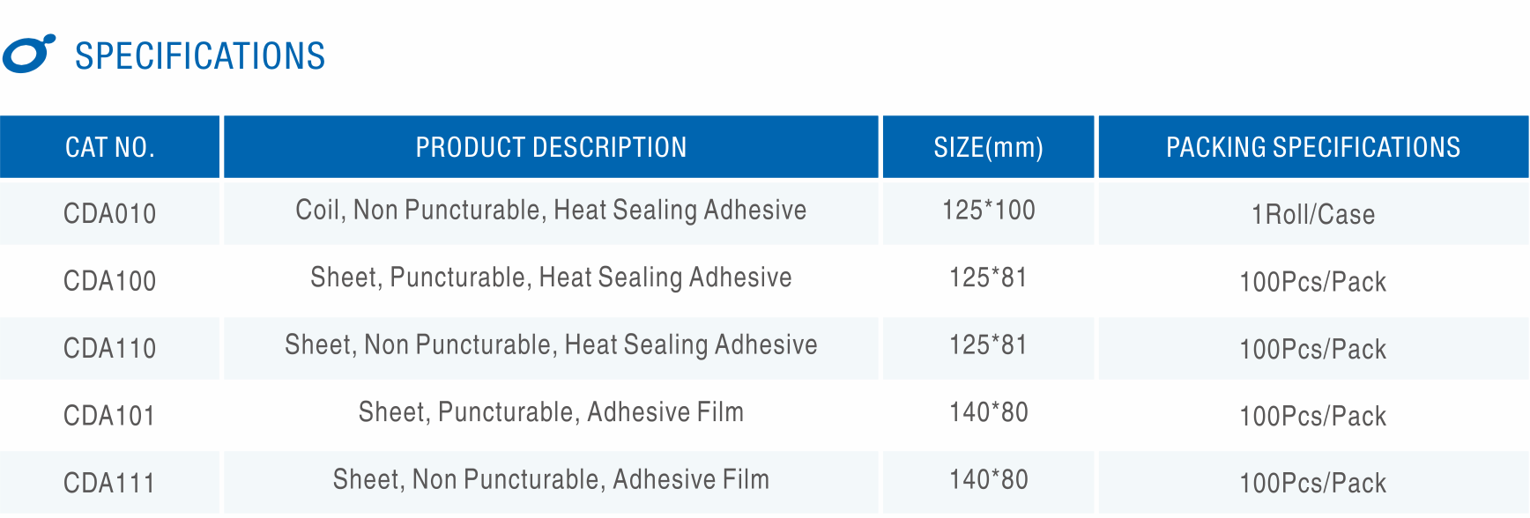The height and width of the screenshot is (518, 1530).
Task: Select the CAT NO. column header
Action: click(x=110, y=147)
